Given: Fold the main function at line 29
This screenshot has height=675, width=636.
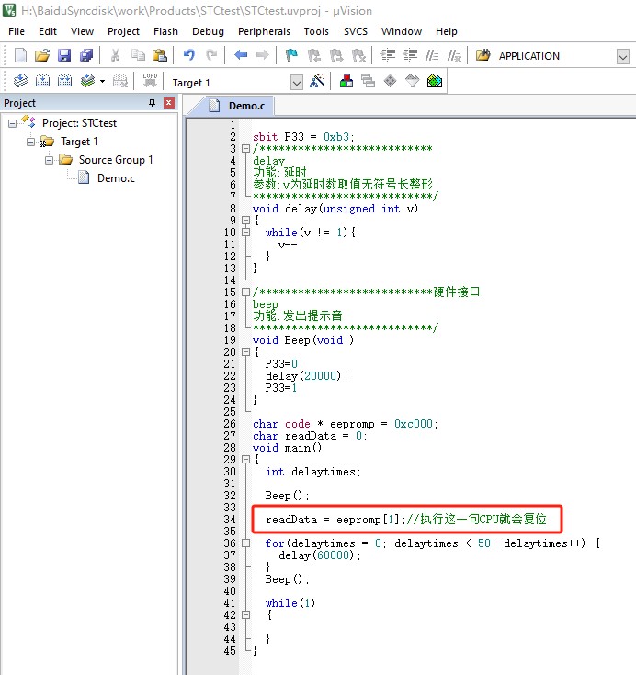Looking at the screenshot, I should (x=245, y=460).
